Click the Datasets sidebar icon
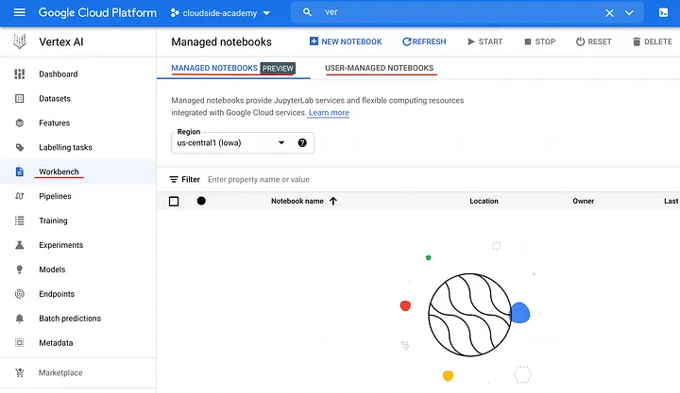This screenshot has width=680, height=393. 20,99
